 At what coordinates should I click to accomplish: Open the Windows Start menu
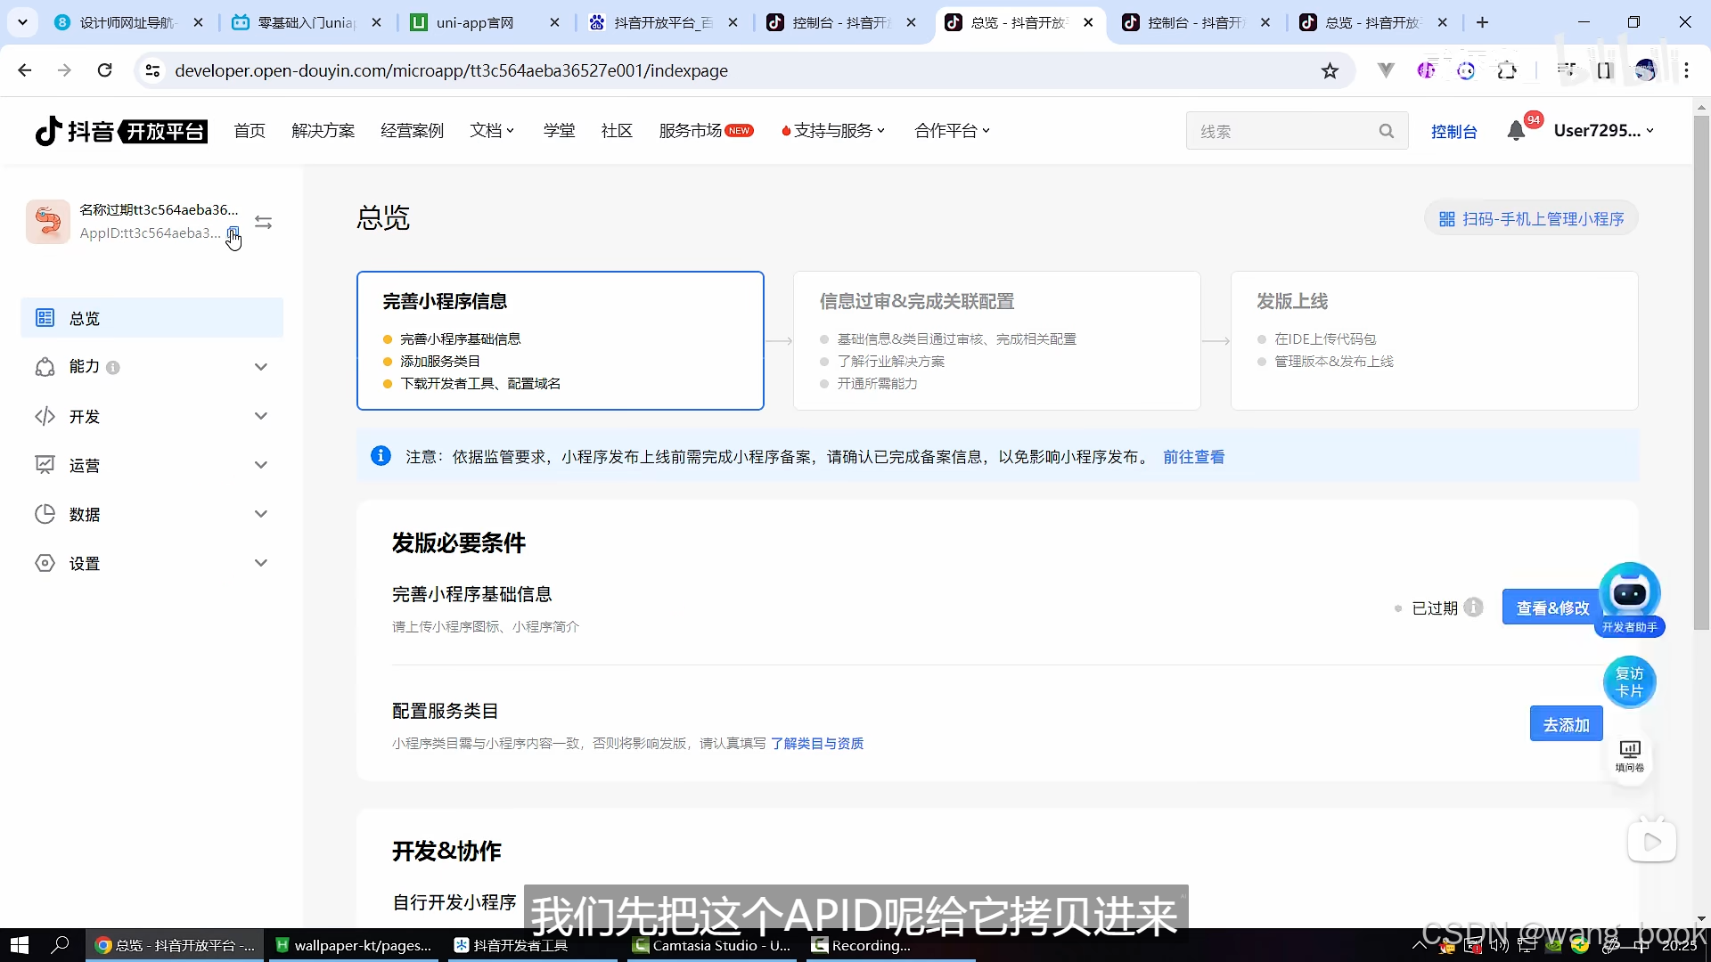point(20,945)
